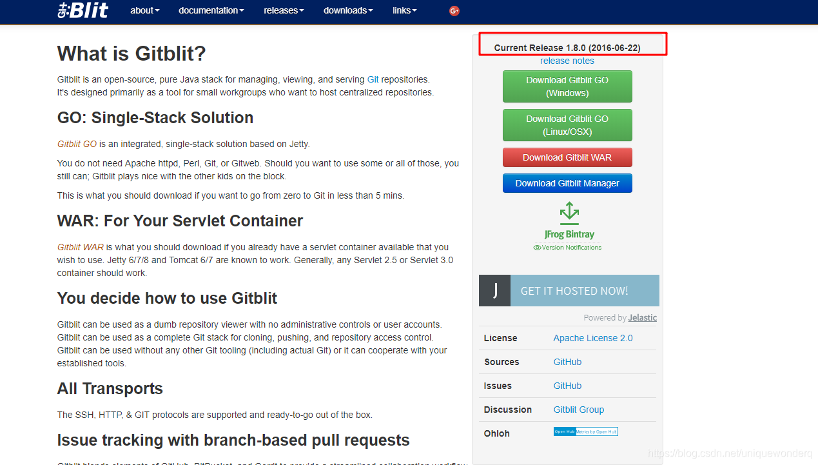Open the releases dropdown menu
The image size is (818, 465).
284,10
